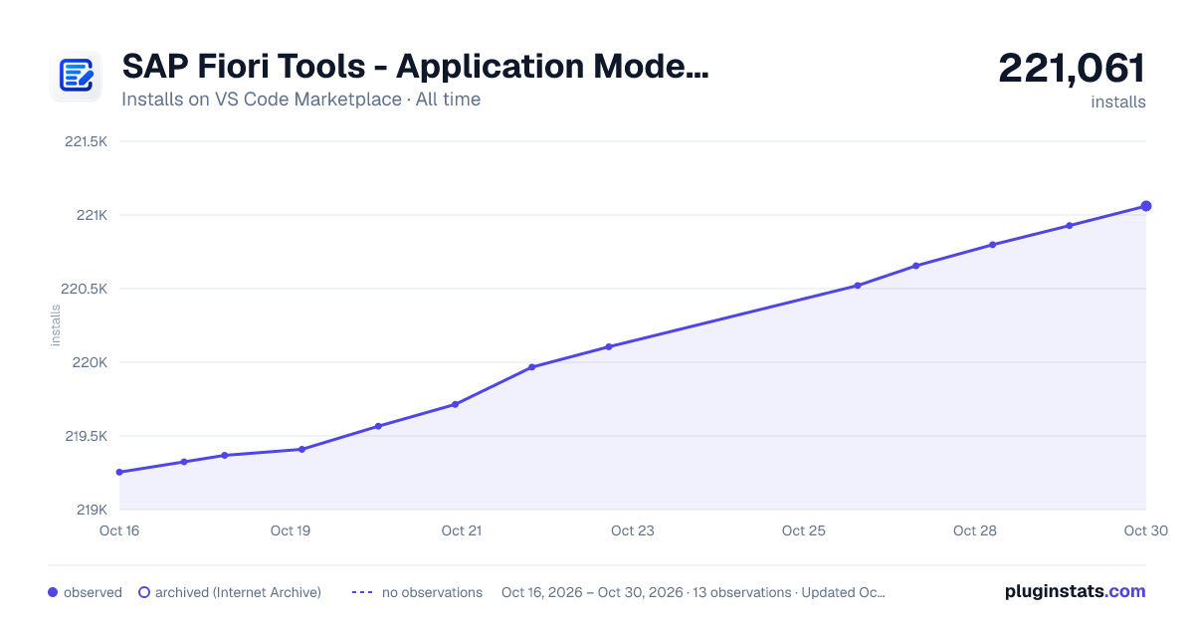This screenshot has height=627, width=1194.
Task: Click the archived Internet Archive legend circle
Action: point(143,592)
